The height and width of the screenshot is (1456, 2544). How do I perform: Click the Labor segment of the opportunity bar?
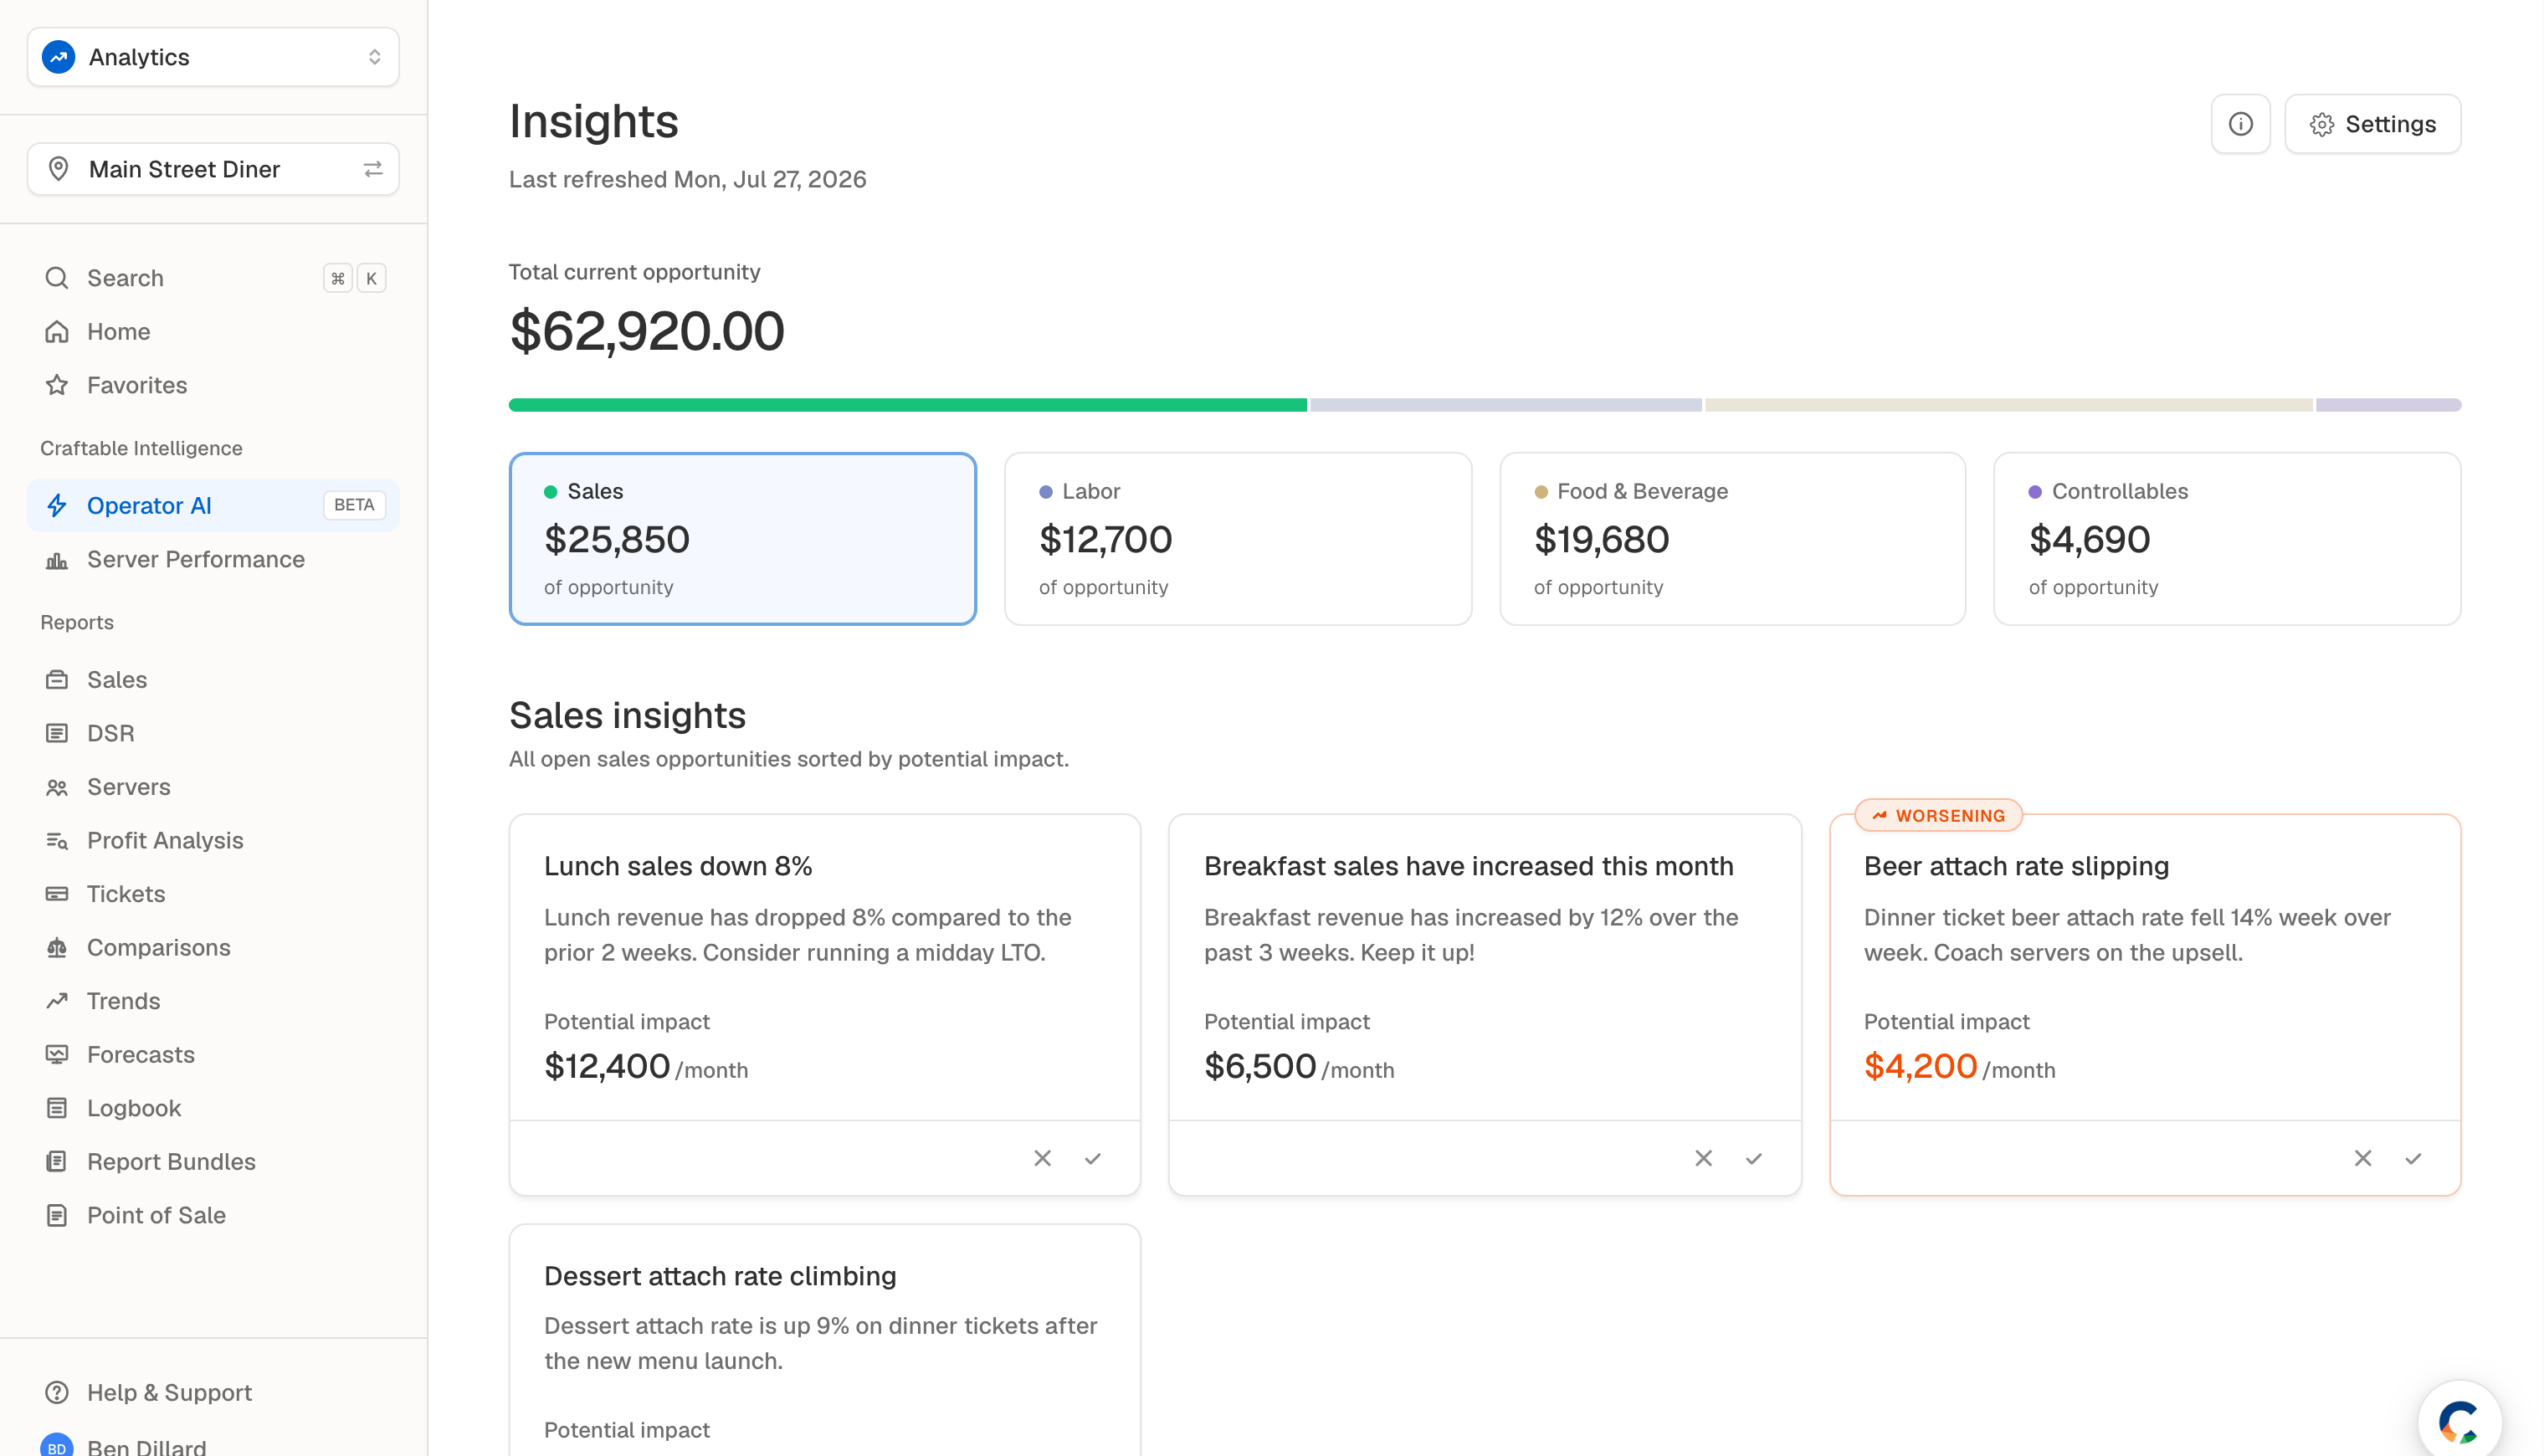[x=1506, y=405]
